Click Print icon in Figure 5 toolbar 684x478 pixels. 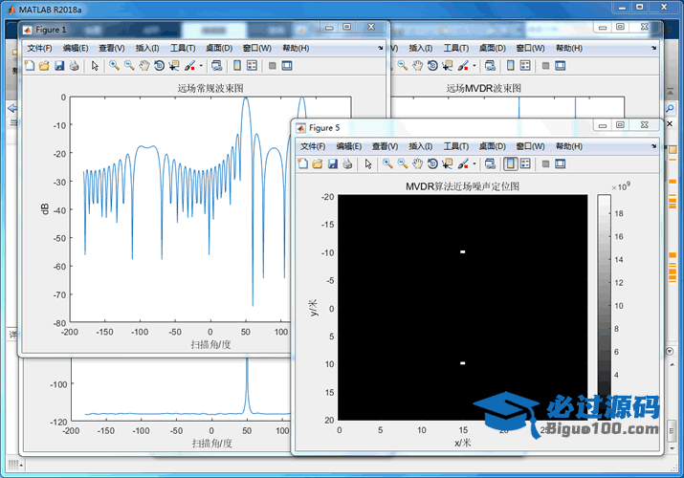[x=347, y=163]
